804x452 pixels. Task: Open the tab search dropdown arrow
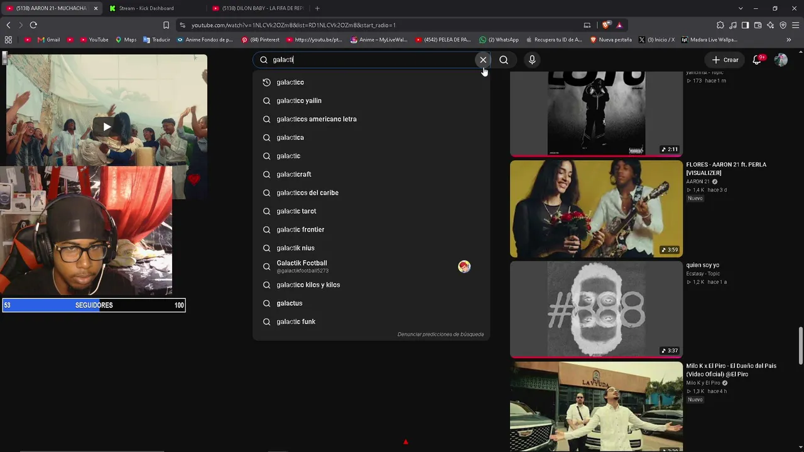[741, 8]
